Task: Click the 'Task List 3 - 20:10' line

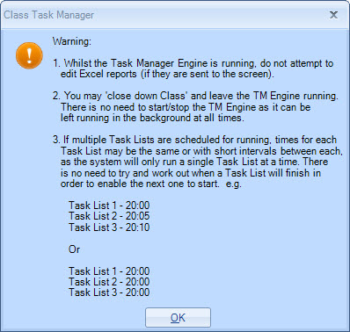Action: tap(109, 227)
